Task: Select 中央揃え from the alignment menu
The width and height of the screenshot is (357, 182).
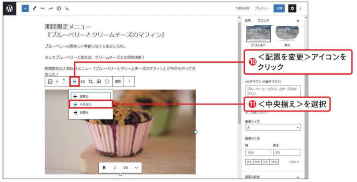Action: [91, 104]
